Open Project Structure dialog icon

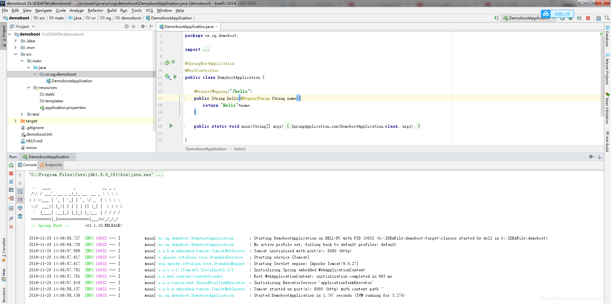[599, 18]
